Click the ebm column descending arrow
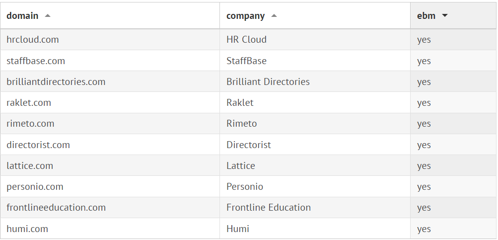This screenshot has width=498, height=240. click(445, 16)
